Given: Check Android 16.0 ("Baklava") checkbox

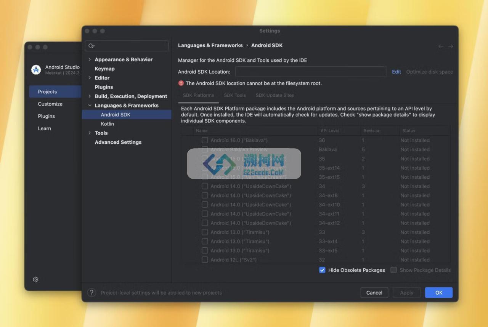Looking at the screenshot, I should (205, 140).
